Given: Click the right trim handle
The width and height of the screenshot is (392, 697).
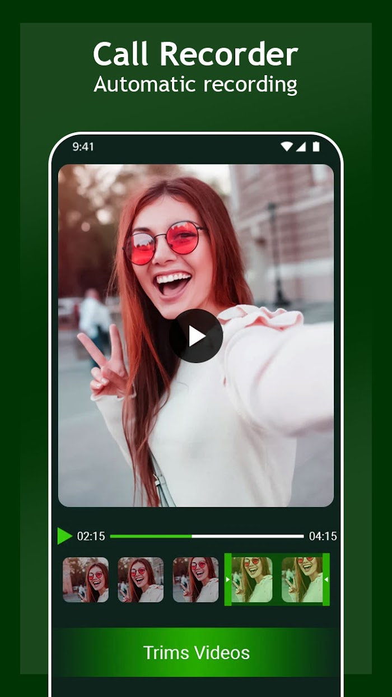Looking at the screenshot, I should coord(326,579).
